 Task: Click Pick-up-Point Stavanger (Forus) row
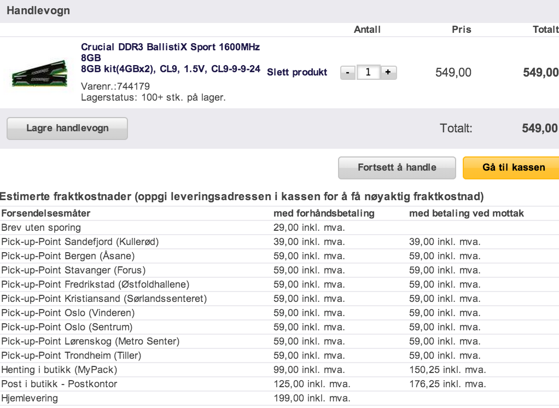pyautogui.click(x=279, y=271)
